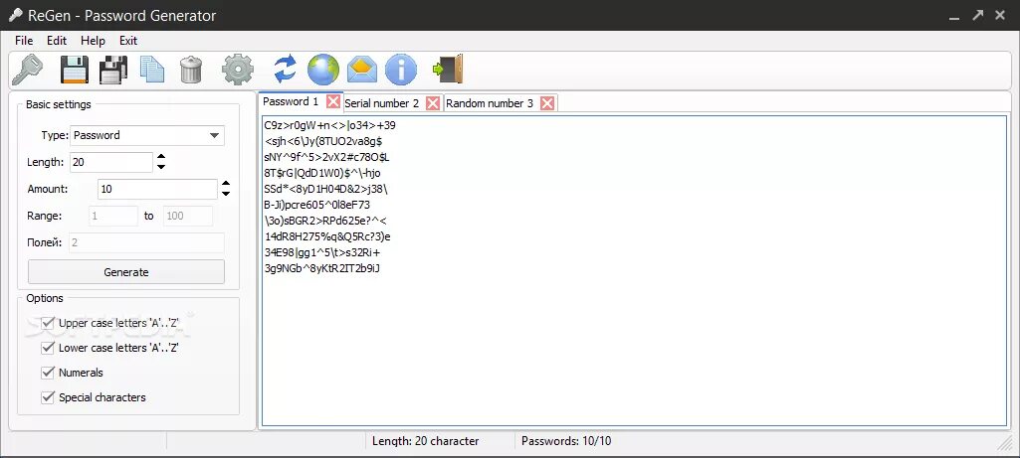Maximize the ReGen window

978,15
